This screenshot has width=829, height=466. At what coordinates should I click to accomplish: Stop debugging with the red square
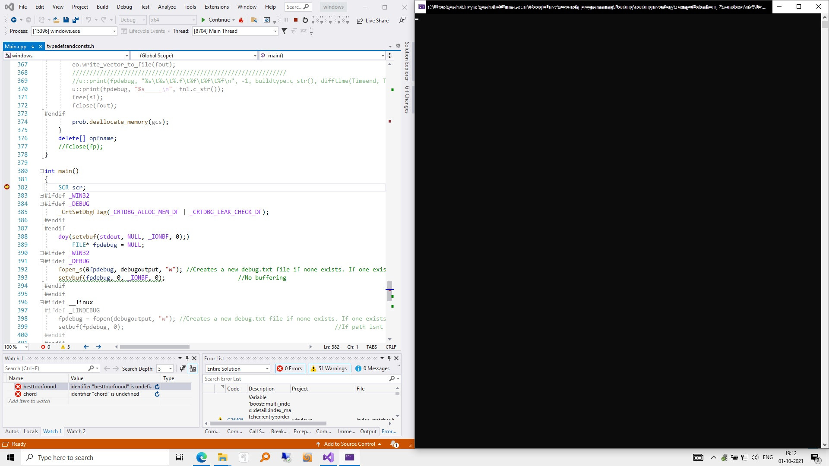(296, 20)
